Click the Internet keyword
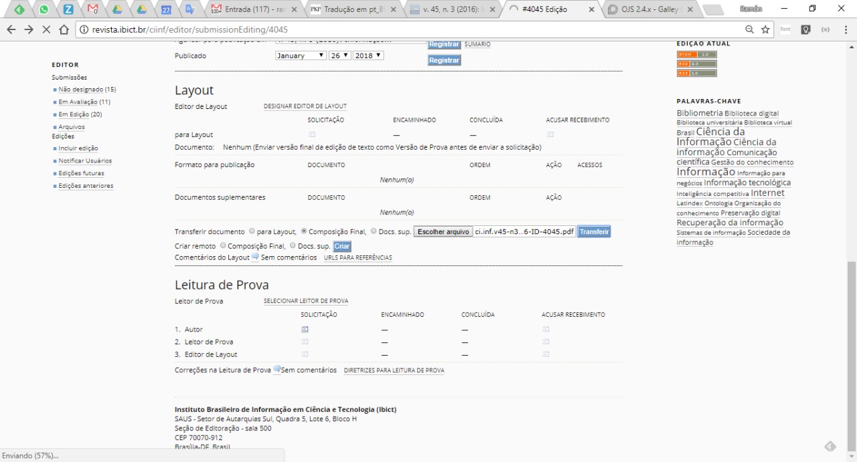 click(x=767, y=193)
